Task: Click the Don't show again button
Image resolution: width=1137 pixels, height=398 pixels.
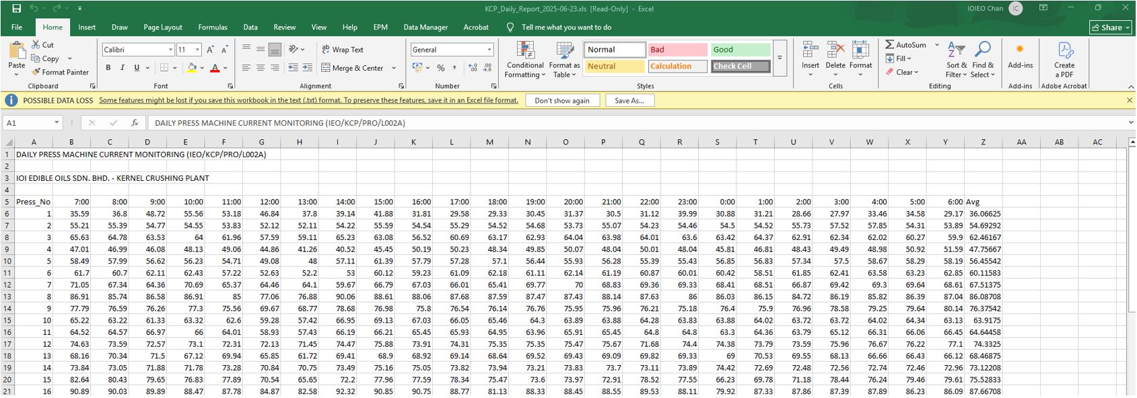Action: coord(562,101)
